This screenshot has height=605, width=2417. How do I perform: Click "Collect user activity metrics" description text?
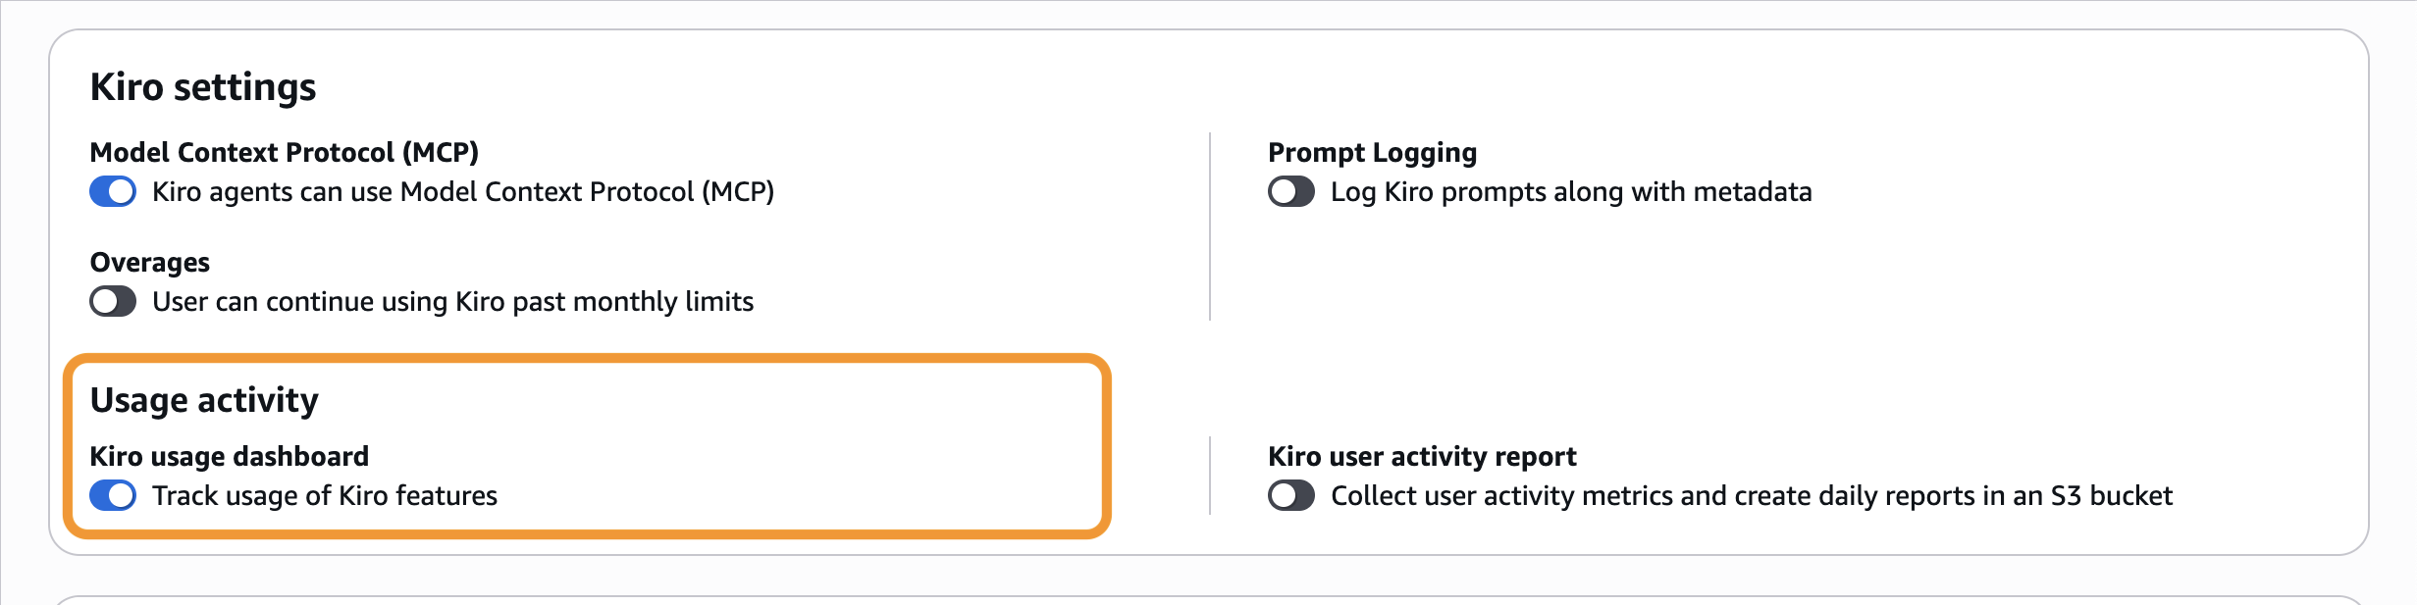click(x=1751, y=496)
